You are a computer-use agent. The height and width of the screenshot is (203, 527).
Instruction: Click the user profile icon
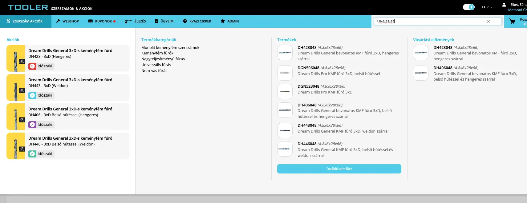pos(504,5)
